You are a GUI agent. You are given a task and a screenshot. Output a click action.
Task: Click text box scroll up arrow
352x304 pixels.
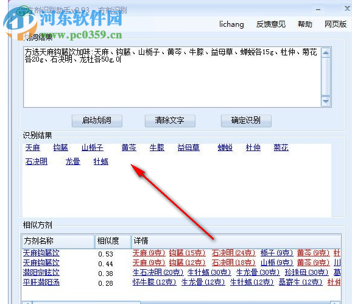(326, 53)
